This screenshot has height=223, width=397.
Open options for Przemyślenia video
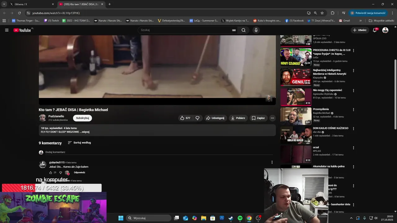click(353, 110)
